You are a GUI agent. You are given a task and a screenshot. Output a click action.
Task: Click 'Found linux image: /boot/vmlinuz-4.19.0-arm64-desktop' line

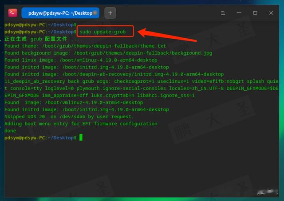[x=81, y=60]
